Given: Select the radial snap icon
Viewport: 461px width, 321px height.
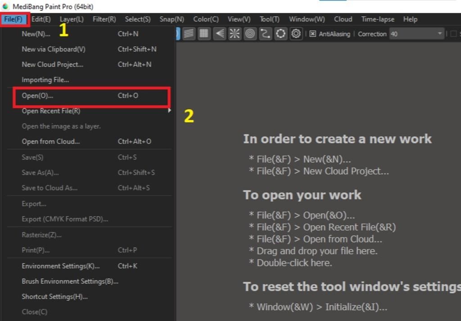Looking at the screenshot, I should [x=235, y=34].
